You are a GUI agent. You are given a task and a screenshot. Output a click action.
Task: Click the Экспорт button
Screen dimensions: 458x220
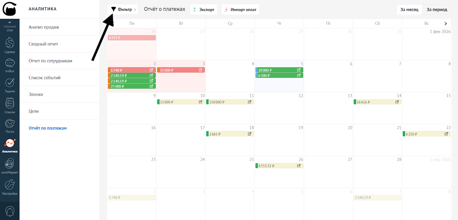(204, 9)
